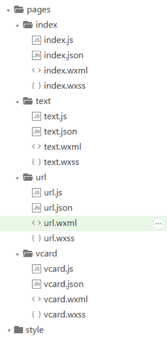
Task: Collapse the url folder arrow
Action: click(x=17, y=178)
